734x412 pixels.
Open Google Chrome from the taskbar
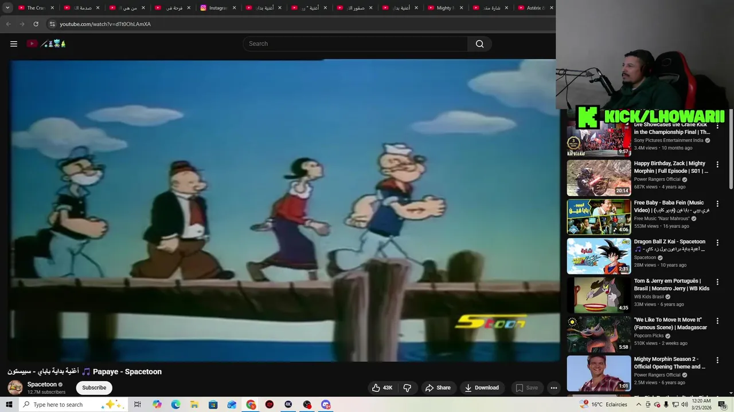pyautogui.click(x=251, y=405)
